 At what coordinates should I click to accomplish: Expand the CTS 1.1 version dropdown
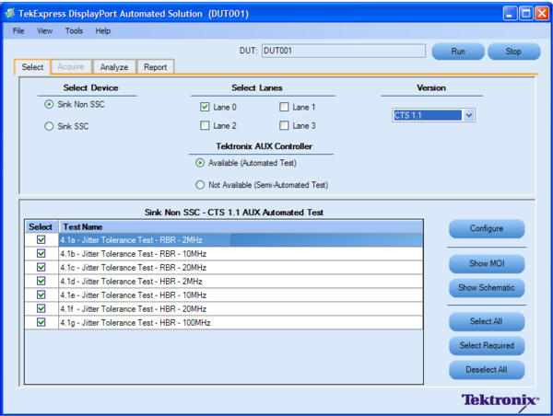[x=469, y=115]
